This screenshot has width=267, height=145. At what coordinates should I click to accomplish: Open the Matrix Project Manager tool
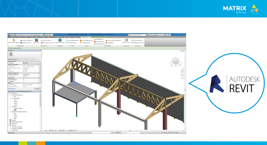pyautogui.click(x=14, y=41)
